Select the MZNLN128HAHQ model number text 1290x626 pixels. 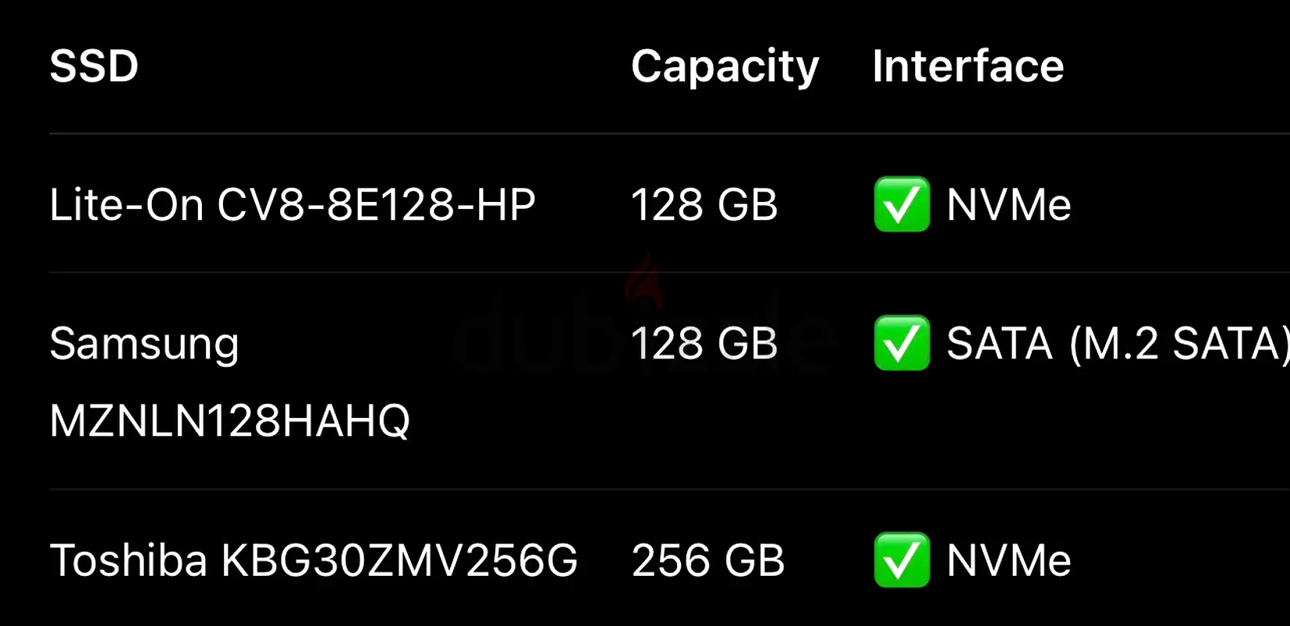point(230,421)
